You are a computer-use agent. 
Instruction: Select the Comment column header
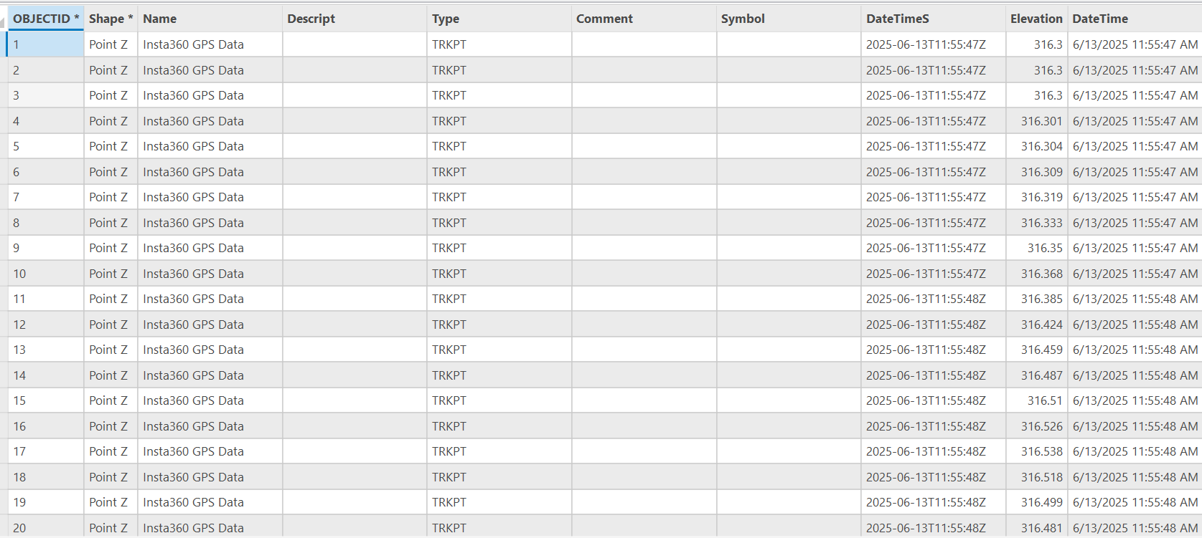(644, 19)
